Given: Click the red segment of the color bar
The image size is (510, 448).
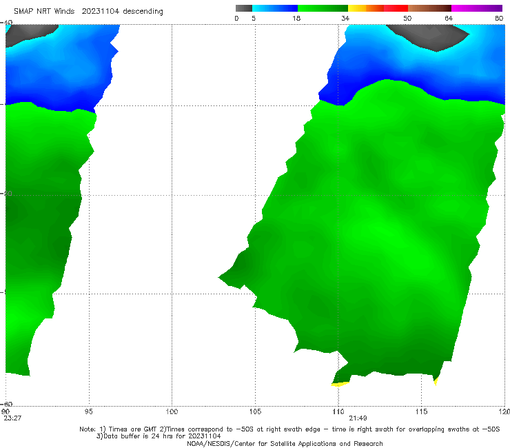Looking at the screenshot, I should tap(396, 8).
